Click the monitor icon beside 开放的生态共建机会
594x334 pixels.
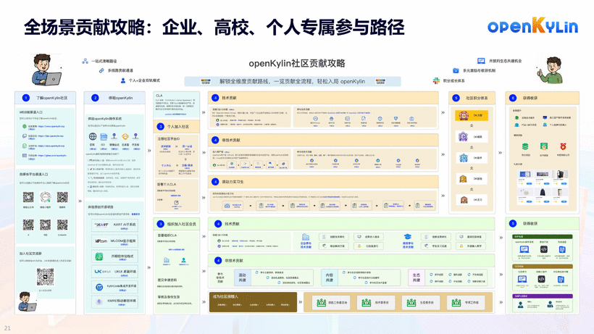point(481,61)
